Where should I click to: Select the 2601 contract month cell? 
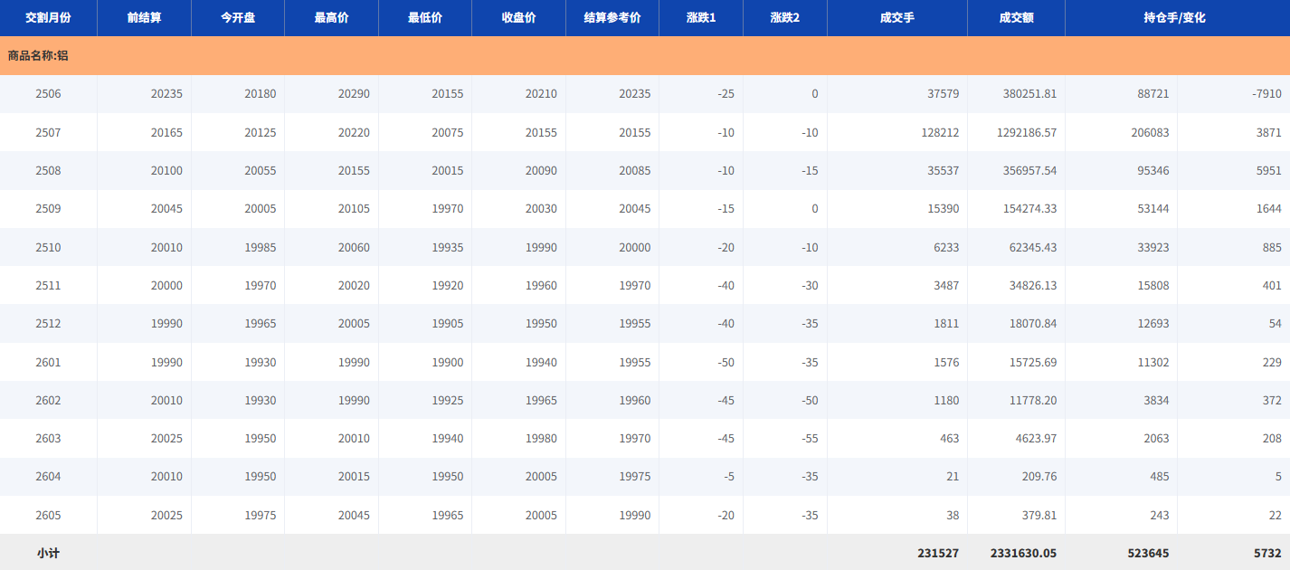(x=48, y=363)
